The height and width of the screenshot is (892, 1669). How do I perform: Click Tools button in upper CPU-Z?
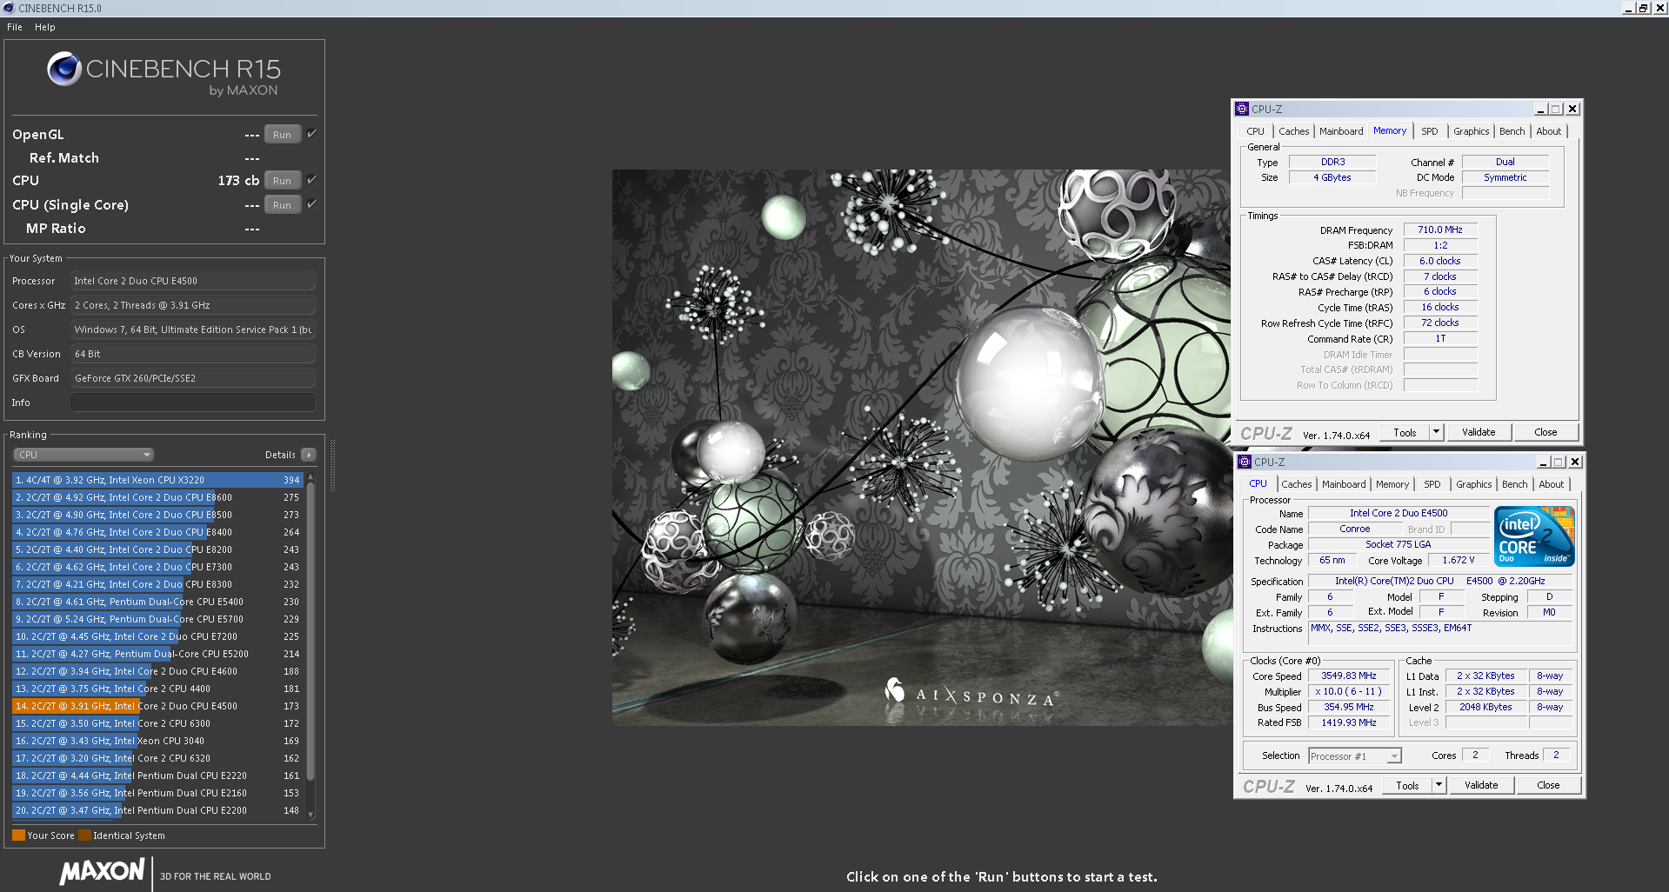point(1405,432)
